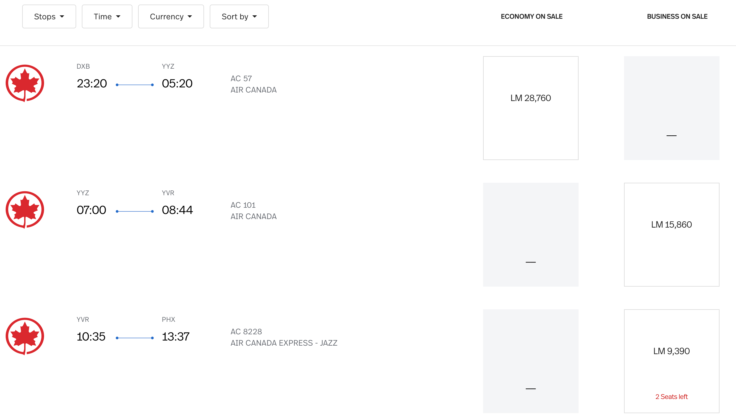Click unavailable economy fare for AC 101

530,234
